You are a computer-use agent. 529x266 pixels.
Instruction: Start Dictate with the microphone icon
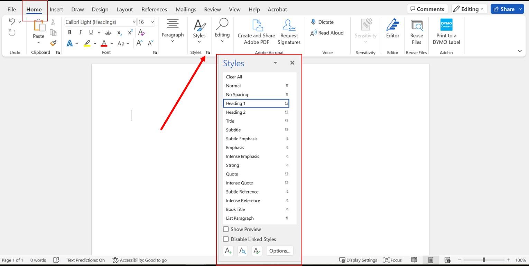[x=322, y=22]
